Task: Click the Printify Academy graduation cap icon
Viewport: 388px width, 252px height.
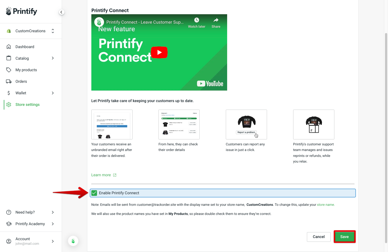Action: coord(9,224)
